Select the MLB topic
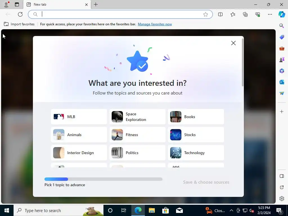 pos(79,117)
